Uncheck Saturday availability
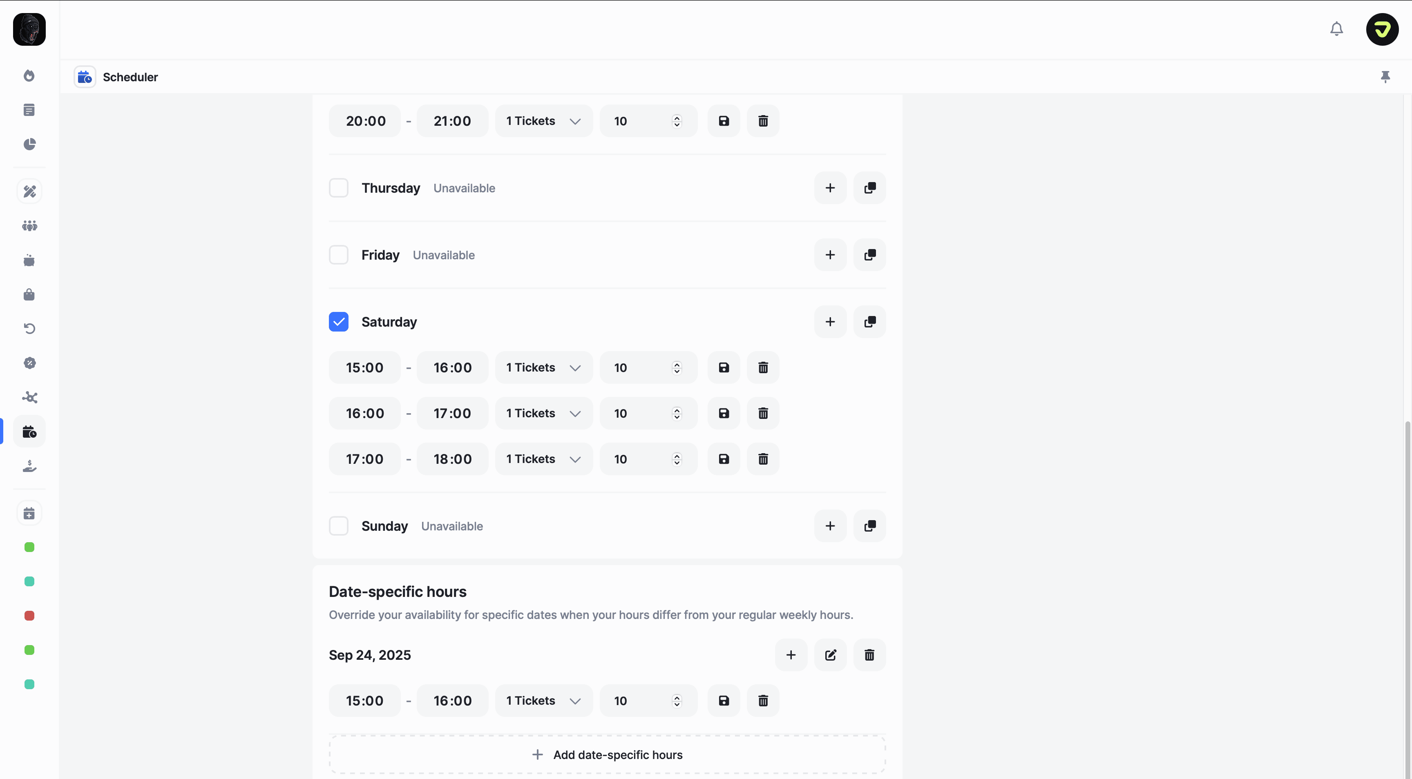This screenshot has height=779, width=1412. click(339, 322)
